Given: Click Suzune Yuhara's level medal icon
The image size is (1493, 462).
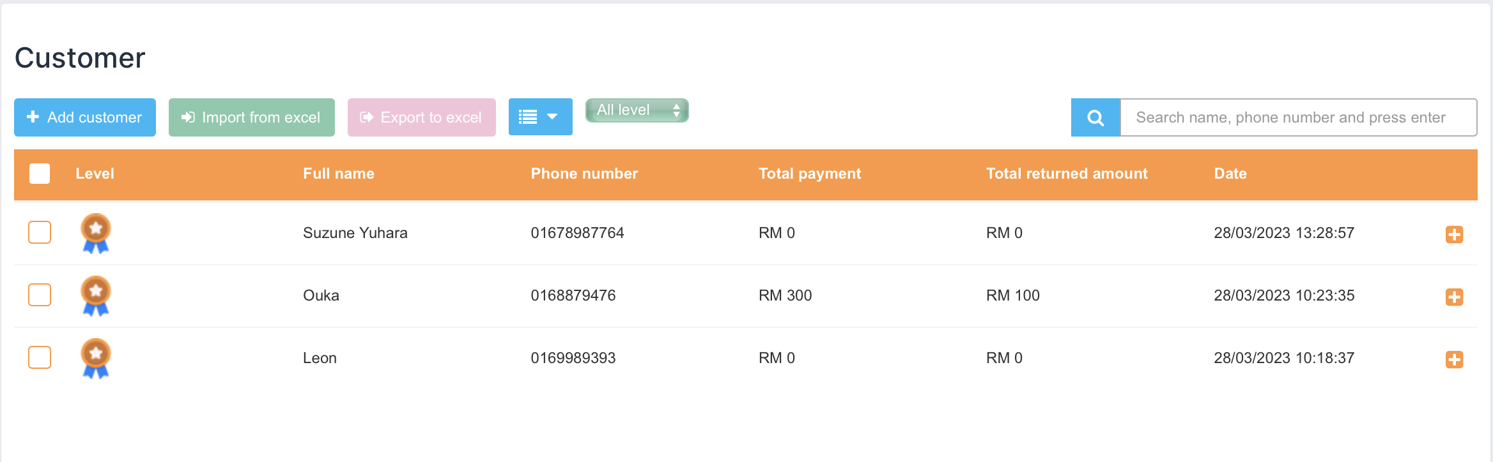Looking at the screenshot, I should [96, 233].
